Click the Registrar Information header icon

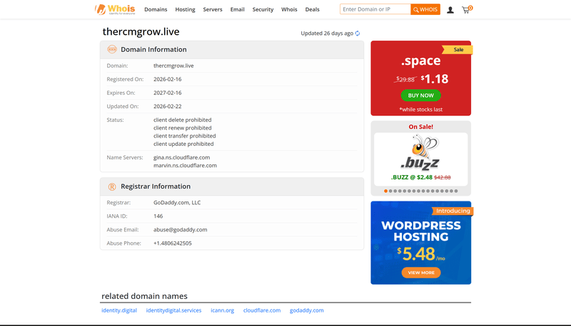pos(112,186)
